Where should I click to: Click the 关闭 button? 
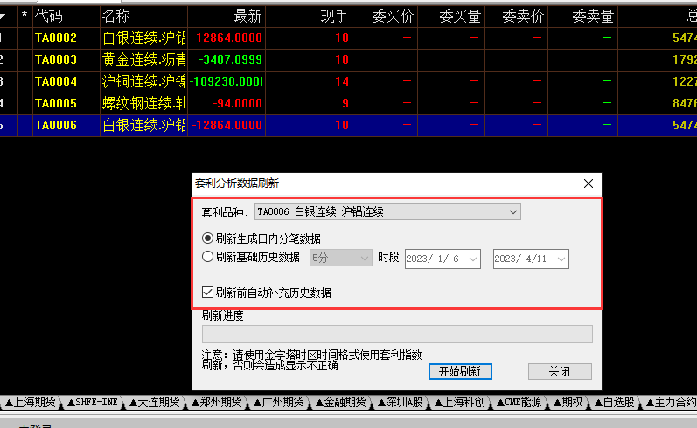(x=560, y=371)
